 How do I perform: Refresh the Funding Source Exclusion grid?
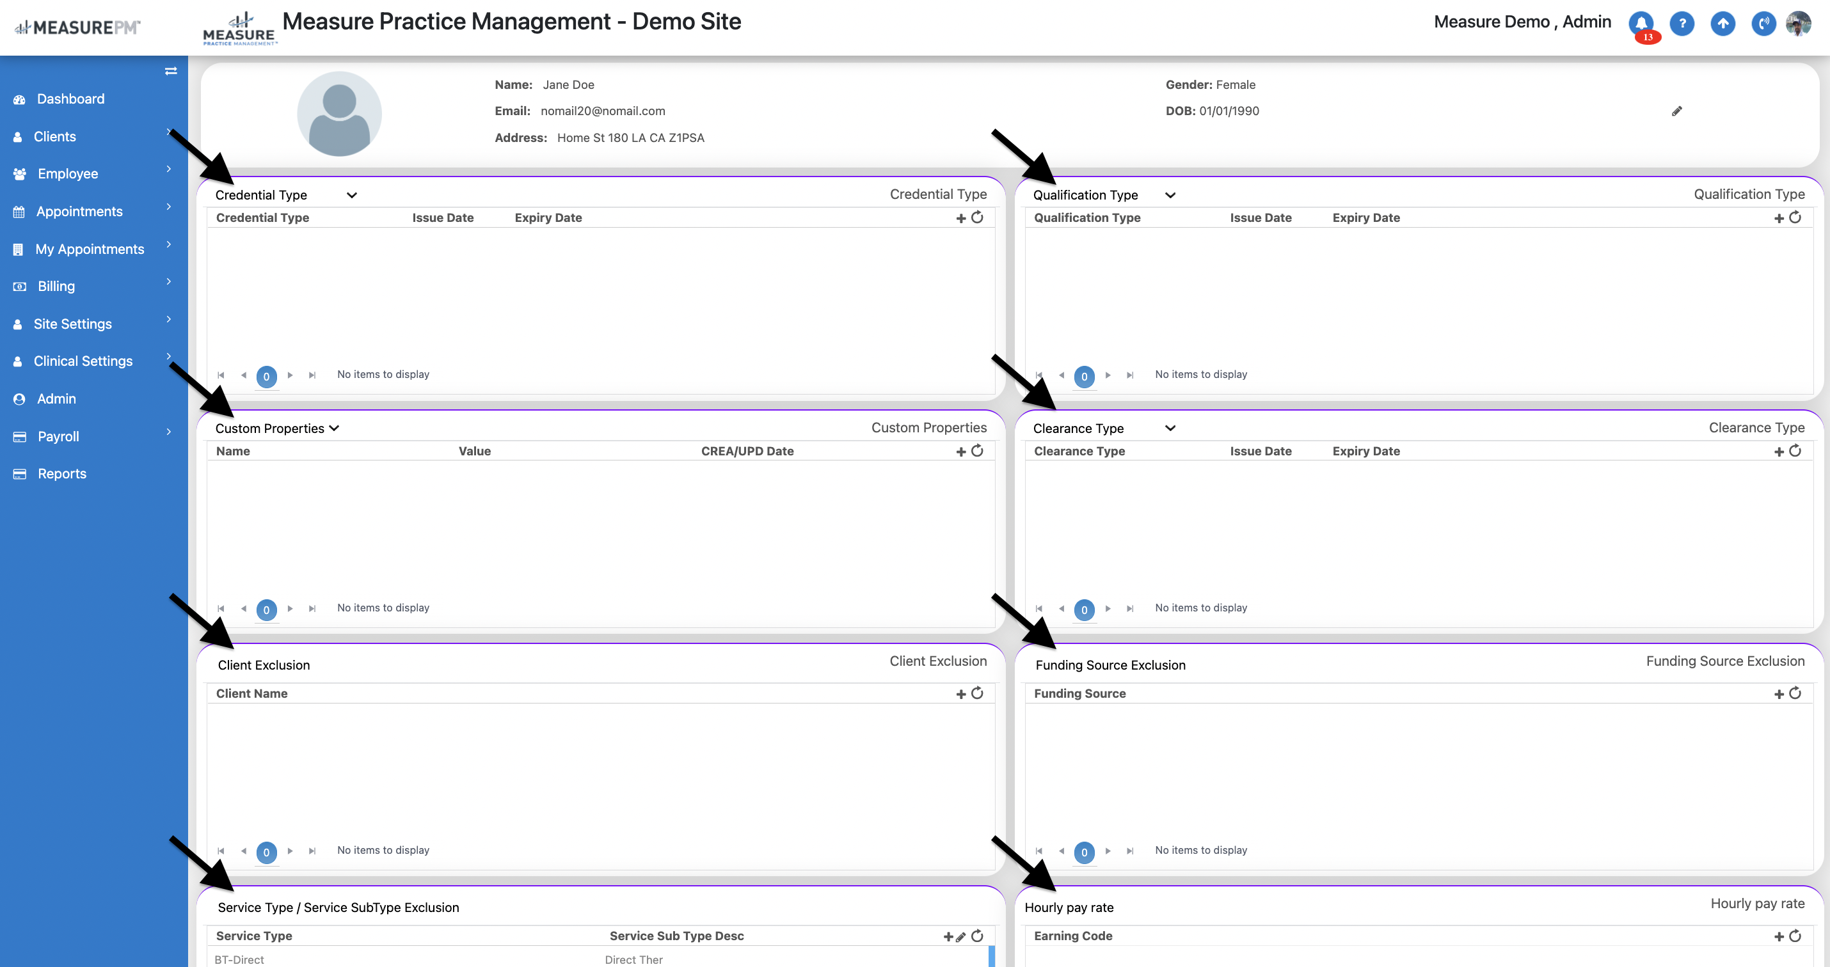[1795, 693]
